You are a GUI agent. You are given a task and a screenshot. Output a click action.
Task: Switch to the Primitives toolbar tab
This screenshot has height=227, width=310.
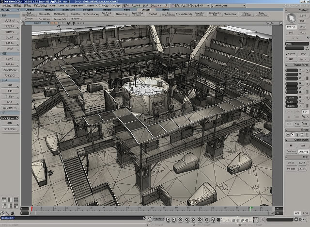49,9
